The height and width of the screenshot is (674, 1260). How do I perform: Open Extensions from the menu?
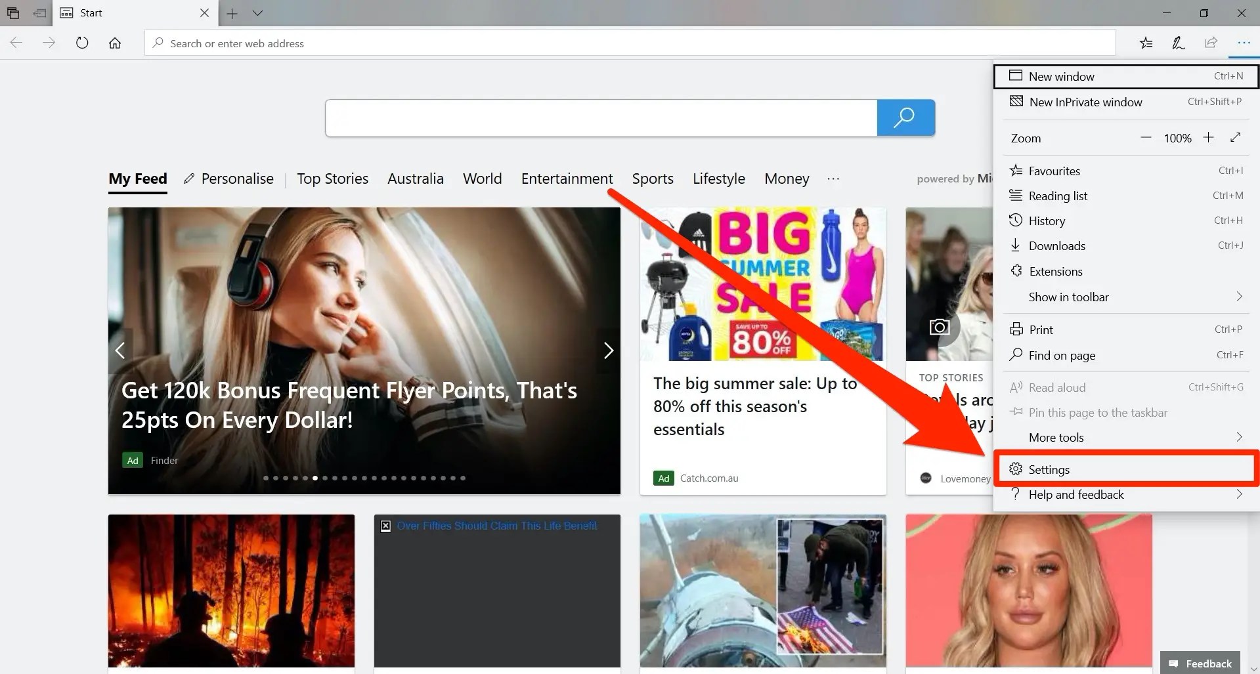(1126, 271)
